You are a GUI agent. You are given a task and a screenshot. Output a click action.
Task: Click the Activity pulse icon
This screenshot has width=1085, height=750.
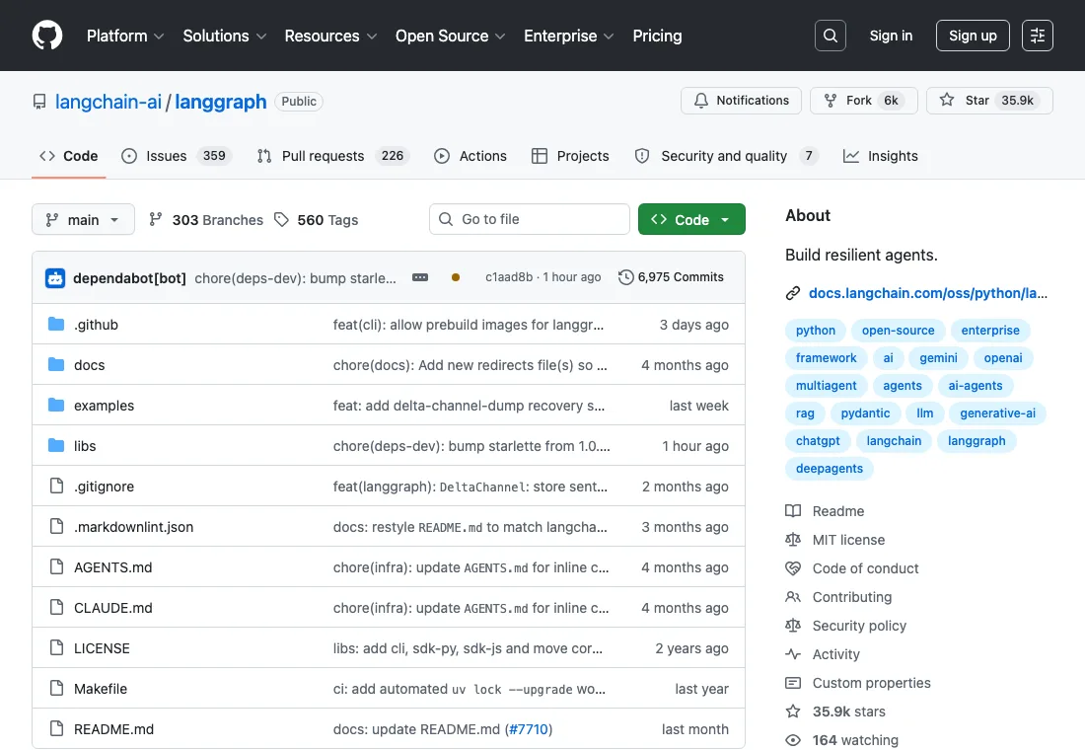tap(793, 654)
